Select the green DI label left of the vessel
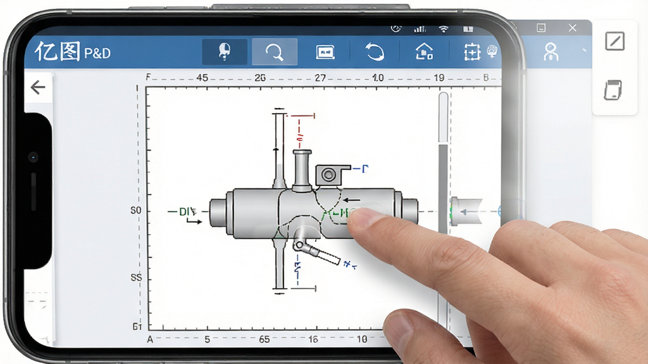The image size is (648, 364). tap(187, 212)
